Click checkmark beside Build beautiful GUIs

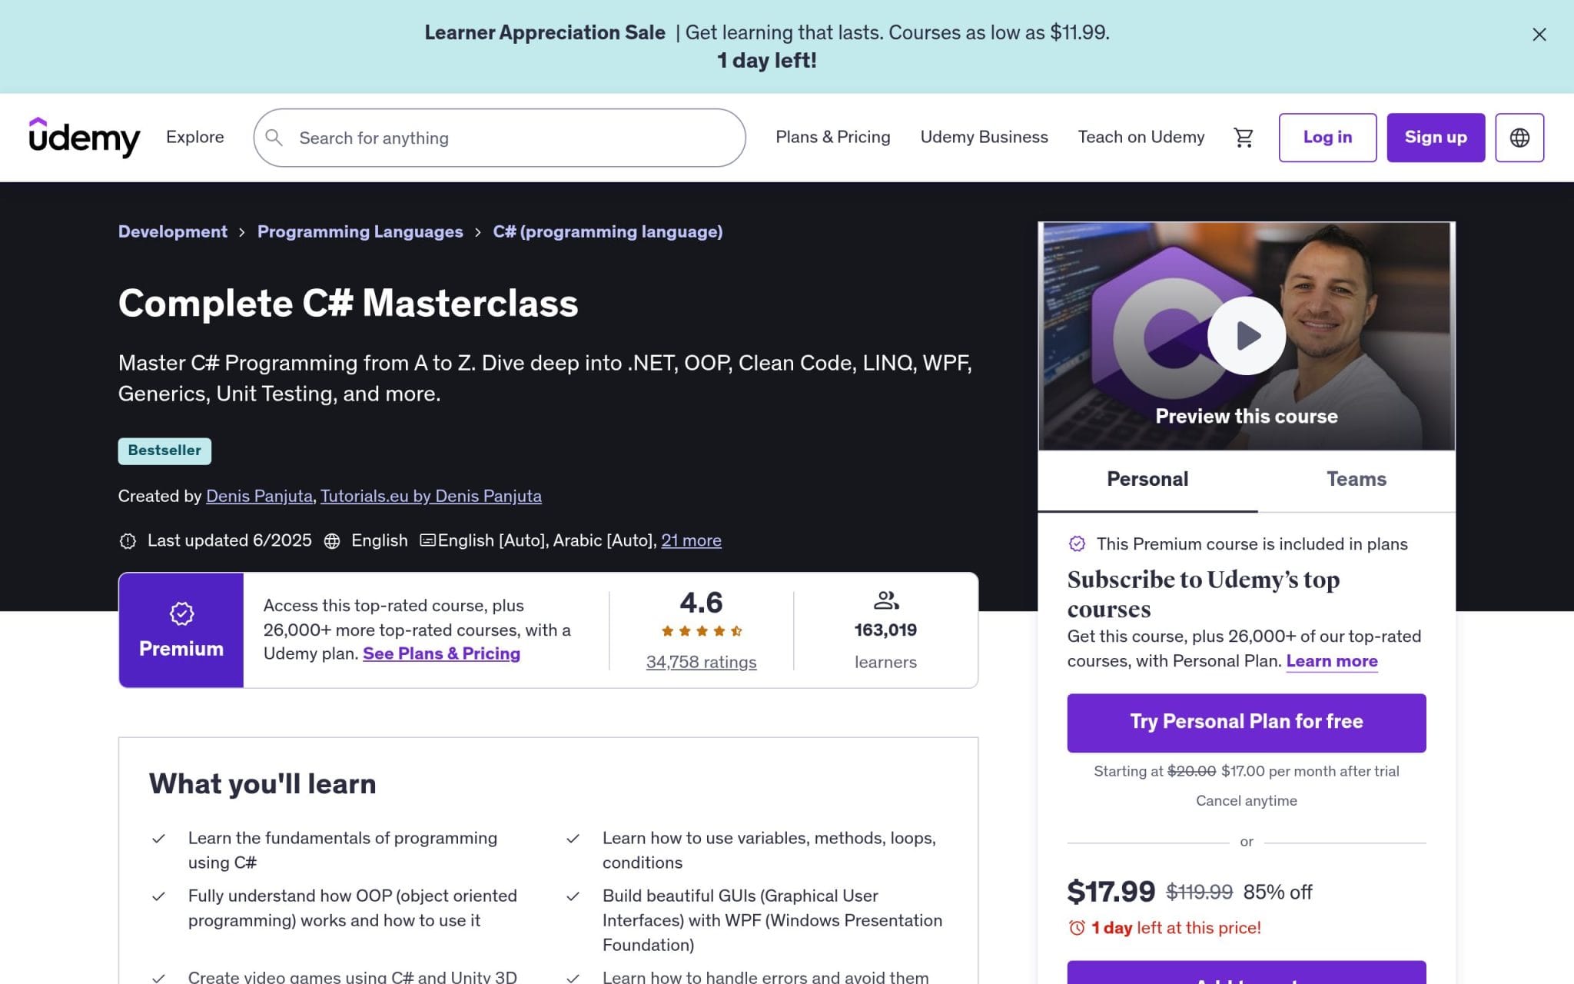(x=573, y=896)
